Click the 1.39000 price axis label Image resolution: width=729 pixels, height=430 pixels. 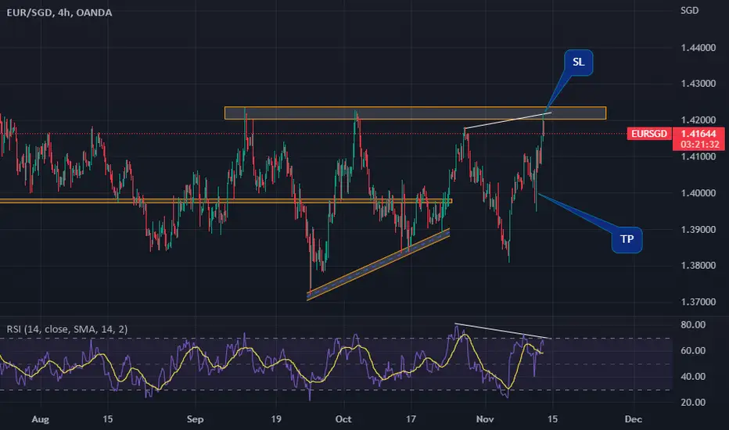pos(698,230)
